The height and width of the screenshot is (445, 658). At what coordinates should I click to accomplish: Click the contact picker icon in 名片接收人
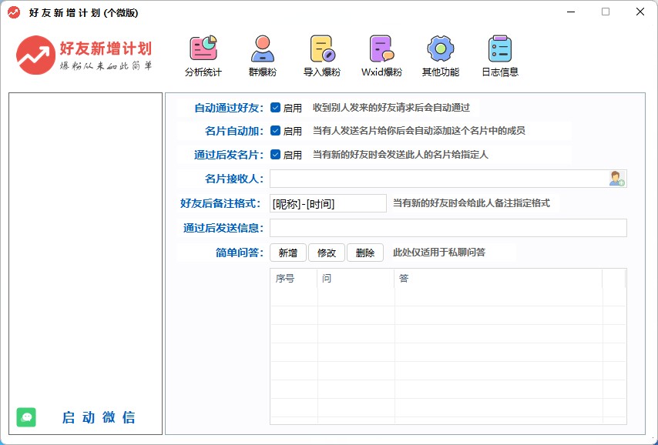(x=616, y=179)
